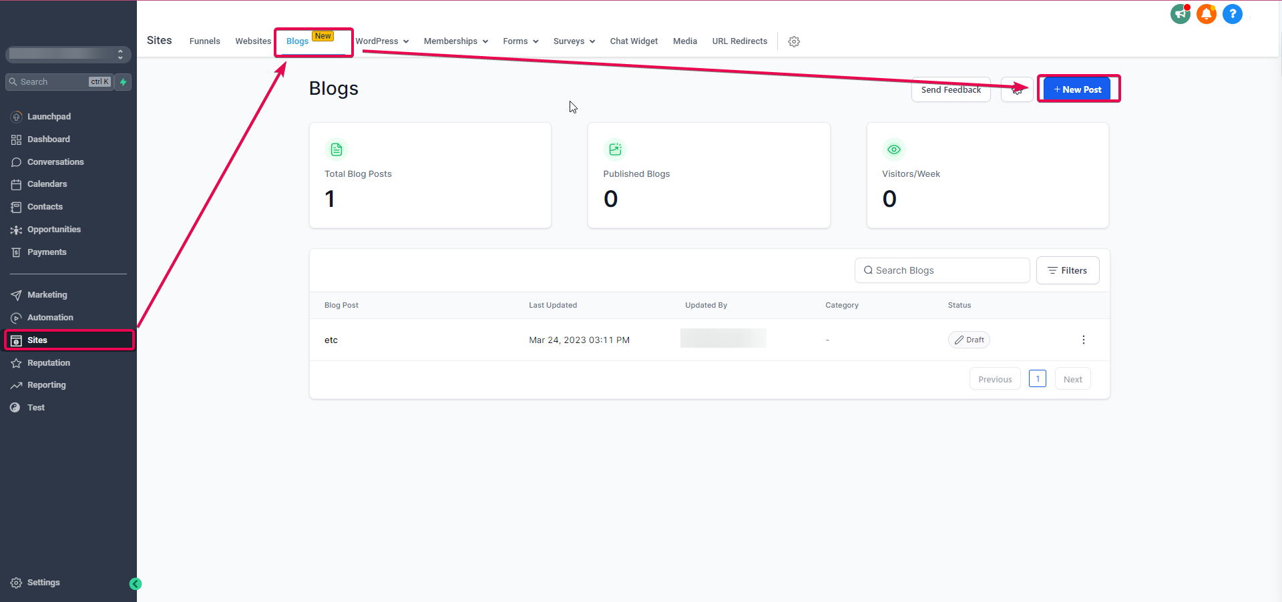Click the blue help question mark icon

pyautogui.click(x=1232, y=14)
